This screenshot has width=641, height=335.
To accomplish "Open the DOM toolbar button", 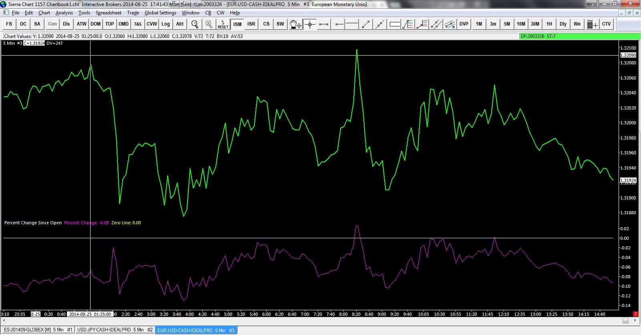I will [x=96, y=24].
